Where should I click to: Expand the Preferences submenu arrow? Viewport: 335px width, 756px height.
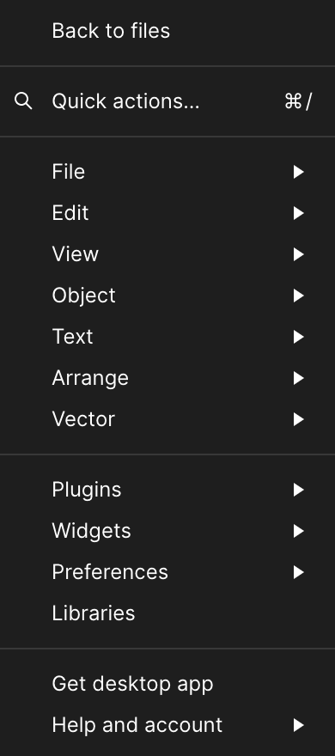click(298, 572)
